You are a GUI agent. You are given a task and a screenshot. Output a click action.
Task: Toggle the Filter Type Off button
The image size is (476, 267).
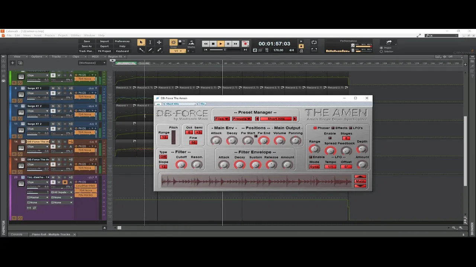coord(163,157)
